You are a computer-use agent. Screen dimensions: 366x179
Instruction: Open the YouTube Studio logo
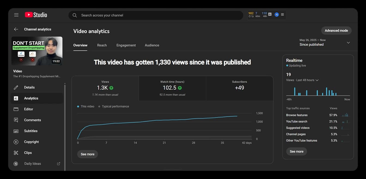pos(36,15)
